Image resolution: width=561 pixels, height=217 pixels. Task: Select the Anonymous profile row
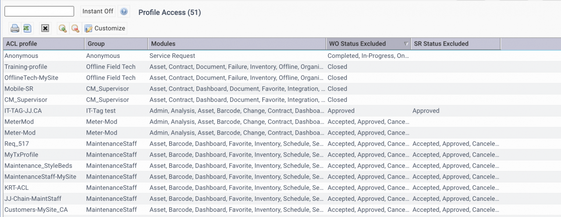pyautogui.click(x=280, y=56)
